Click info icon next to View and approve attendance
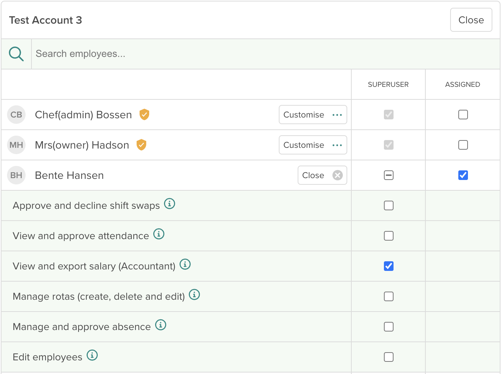 click(159, 234)
